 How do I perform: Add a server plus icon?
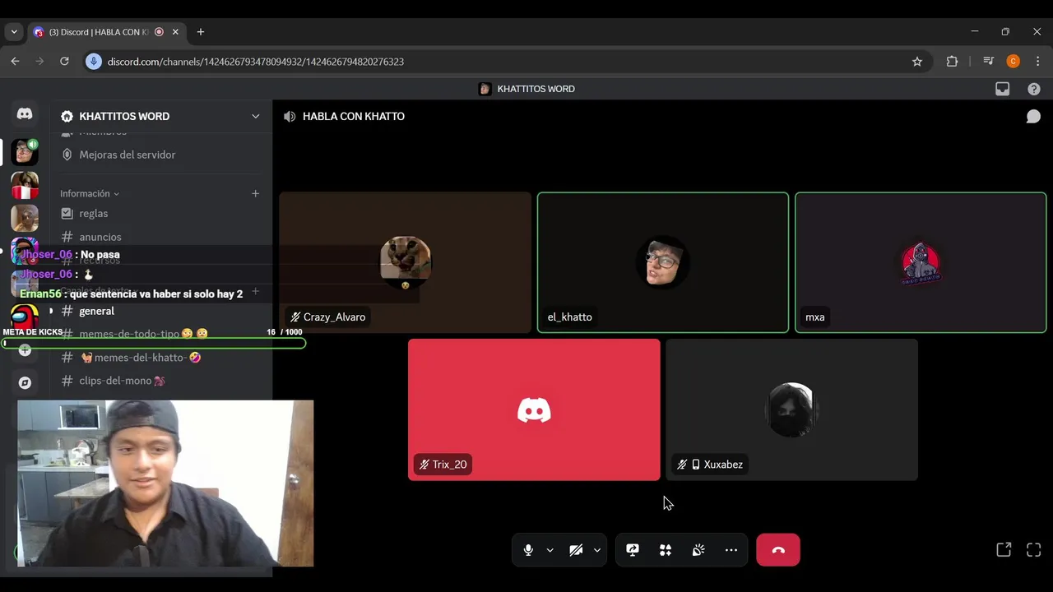(x=25, y=350)
